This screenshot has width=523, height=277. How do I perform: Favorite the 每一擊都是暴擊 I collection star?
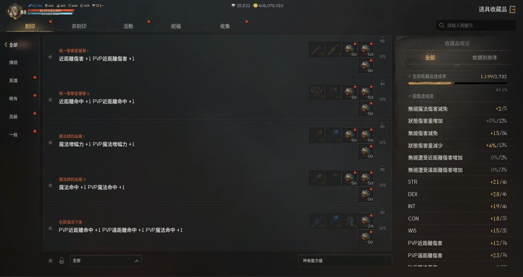(x=50, y=56)
